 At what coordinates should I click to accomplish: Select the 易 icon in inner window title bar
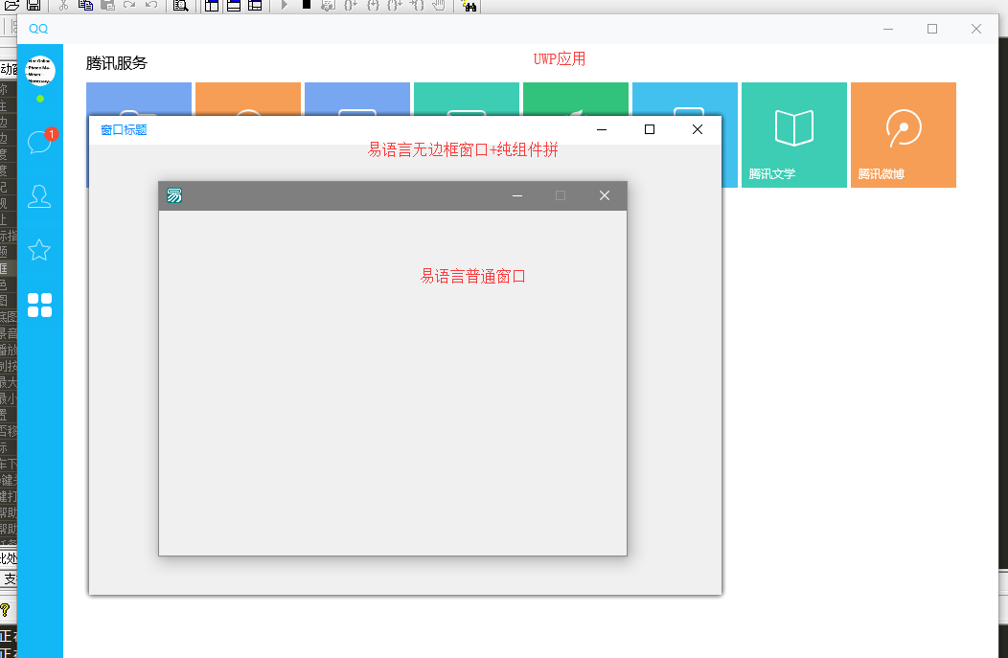(x=174, y=195)
